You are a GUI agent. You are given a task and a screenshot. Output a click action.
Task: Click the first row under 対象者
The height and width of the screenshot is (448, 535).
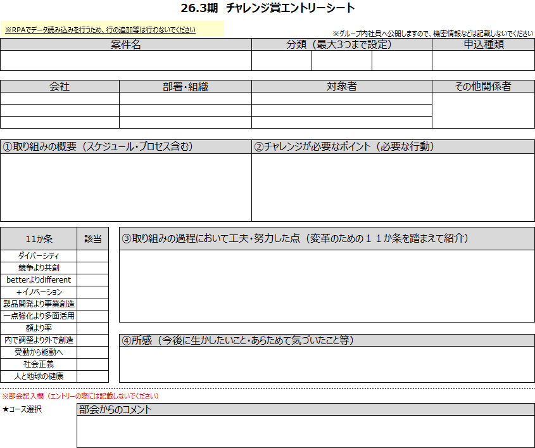click(x=341, y=98)
